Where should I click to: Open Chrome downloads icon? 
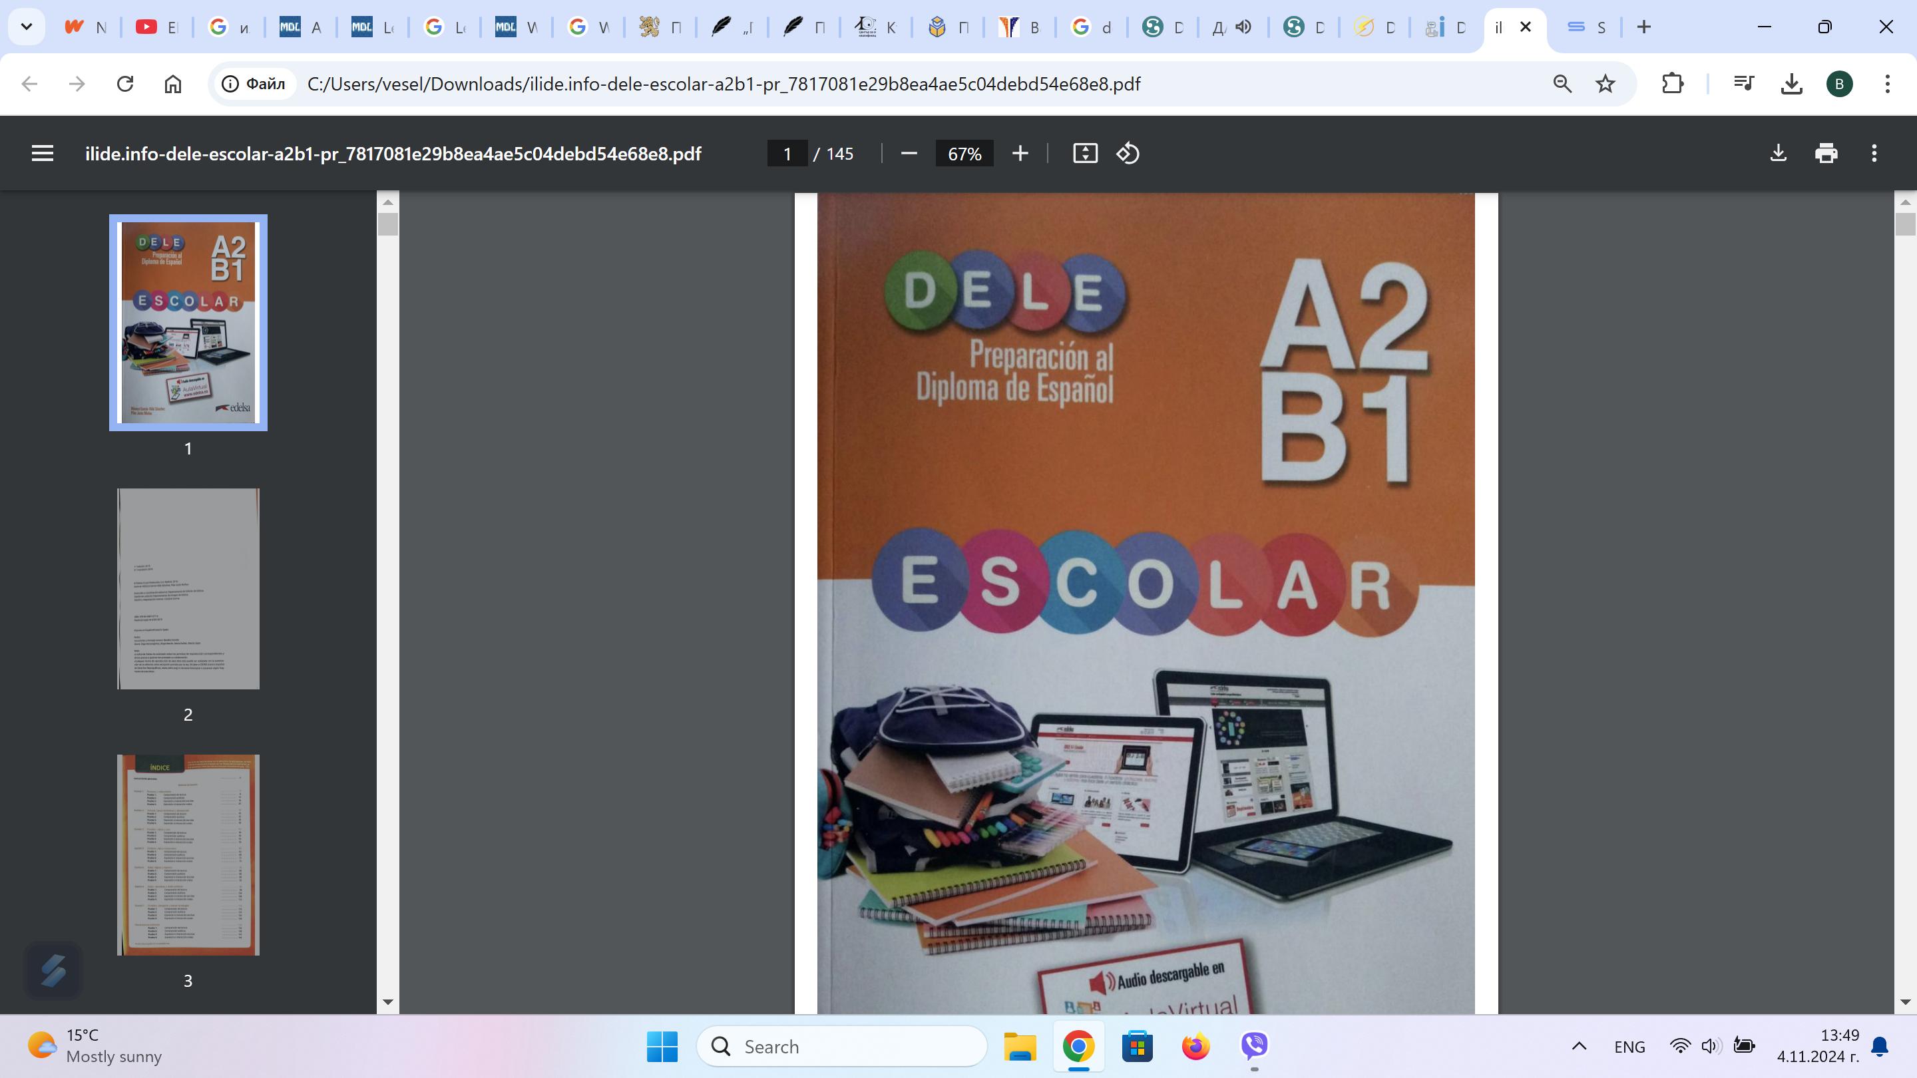1791,84
